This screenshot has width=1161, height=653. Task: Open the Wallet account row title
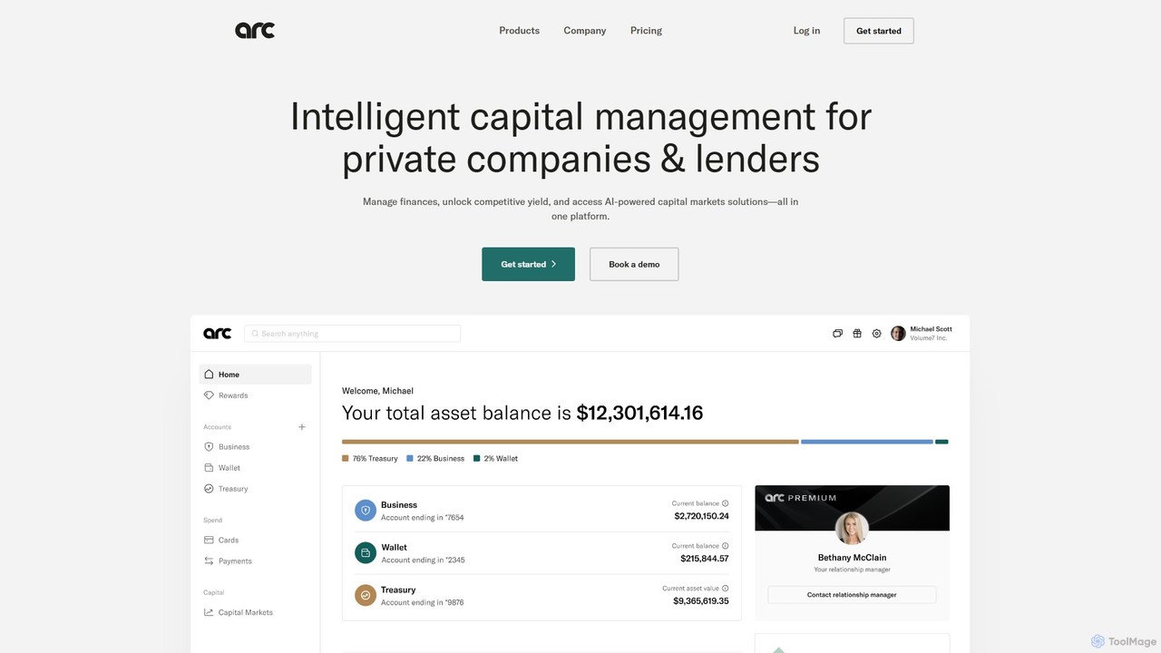[395, 548]
